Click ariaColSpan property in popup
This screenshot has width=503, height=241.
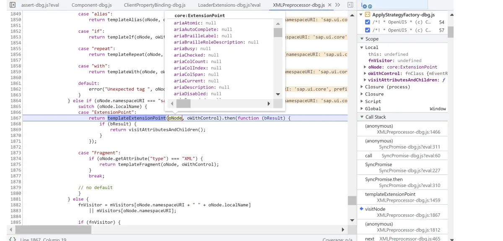(196, 74)
